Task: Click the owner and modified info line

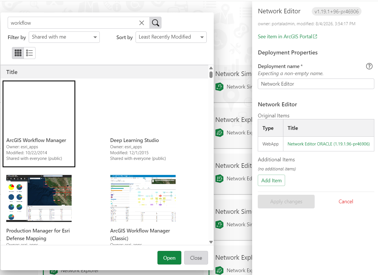Action: [307, 24]
